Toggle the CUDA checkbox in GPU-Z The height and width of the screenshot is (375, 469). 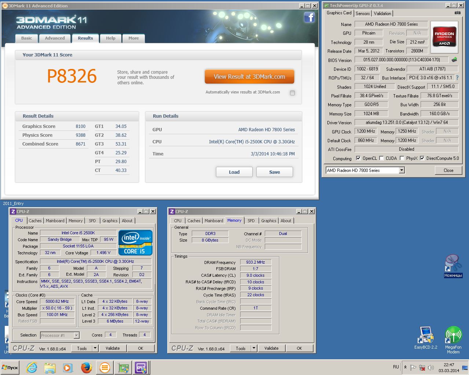pyautogui.click(x=381, y=158)
